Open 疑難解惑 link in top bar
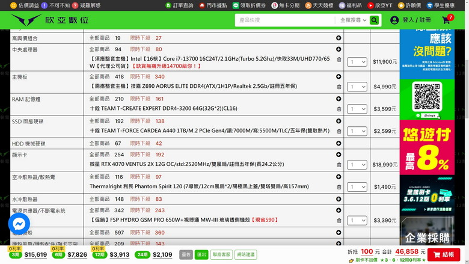 [86, 5]
